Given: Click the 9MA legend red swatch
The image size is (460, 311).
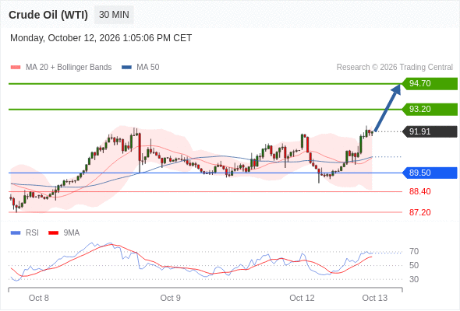Looking at the screenshot, I should coord(53,233).
